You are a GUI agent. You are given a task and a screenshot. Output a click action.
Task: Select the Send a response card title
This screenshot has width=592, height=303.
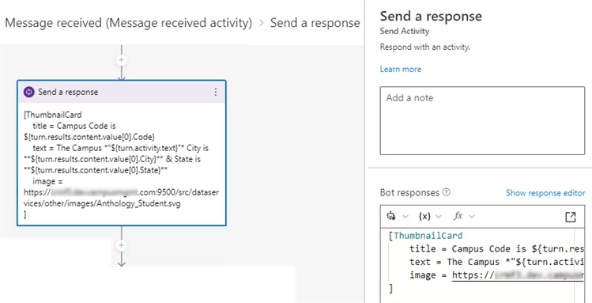(x=68, y=92)
